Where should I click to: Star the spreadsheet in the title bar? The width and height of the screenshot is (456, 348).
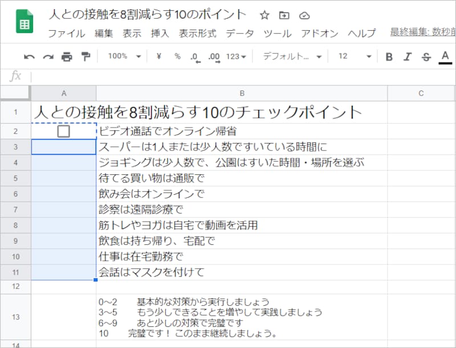(264, 15)
